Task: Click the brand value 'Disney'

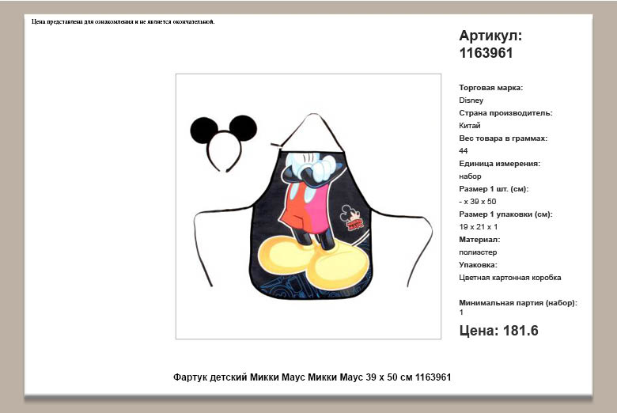Action: [471, 100]
